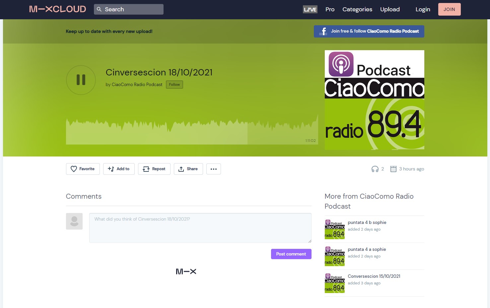
Task: Click the '3 hours ago' text
Action: [411, 169]
